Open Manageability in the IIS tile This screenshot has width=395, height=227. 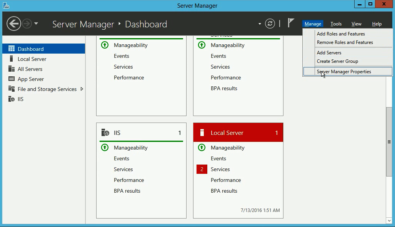pyautogui.click(x=130, y=148)
